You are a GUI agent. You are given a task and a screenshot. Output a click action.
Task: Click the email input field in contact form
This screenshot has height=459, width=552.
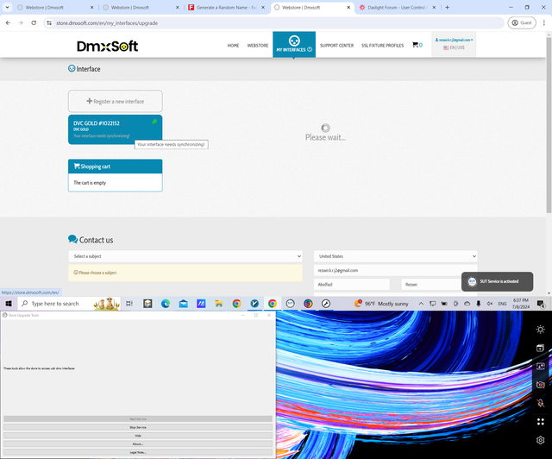[x=395, y=271]
